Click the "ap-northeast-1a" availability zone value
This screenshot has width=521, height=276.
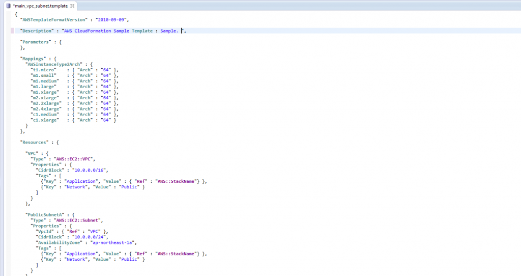(112, 243)
